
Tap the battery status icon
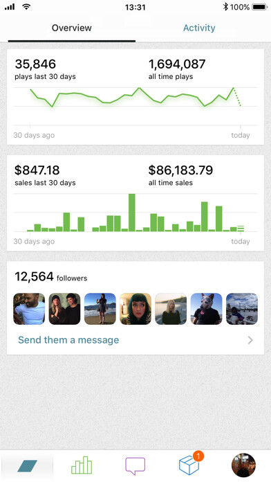[x=259, y=7]
